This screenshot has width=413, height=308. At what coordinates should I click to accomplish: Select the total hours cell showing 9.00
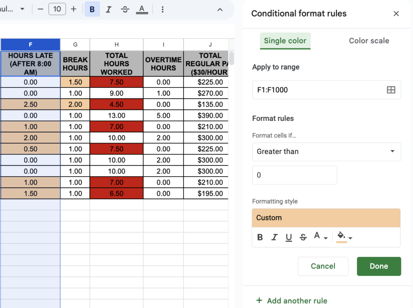117,93
